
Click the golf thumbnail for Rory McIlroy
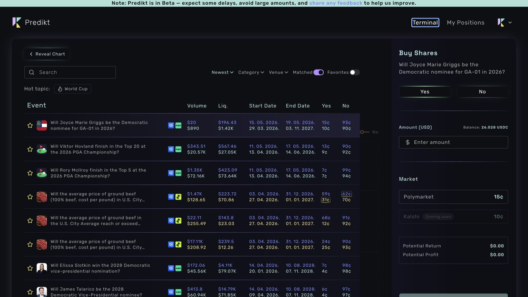(x=42, y=173)
